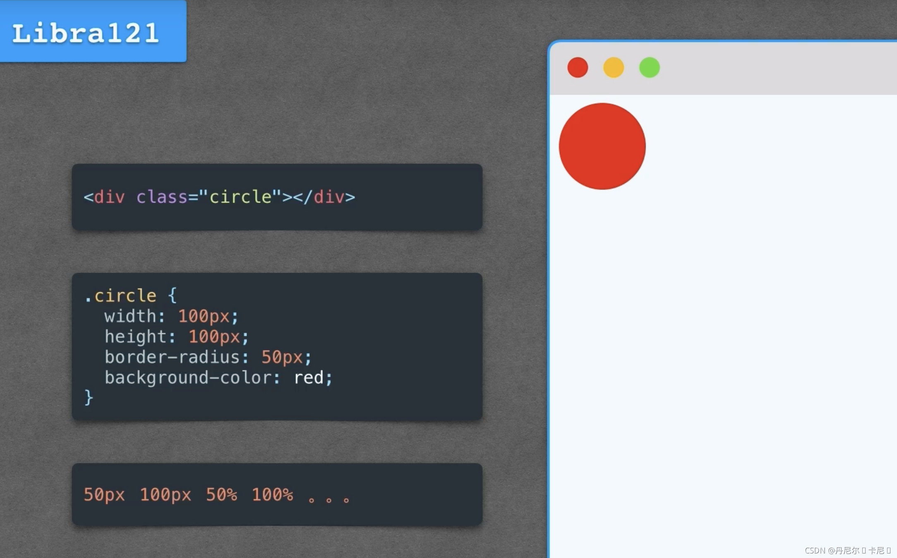Image resolution: width=897 pixels, height=558 pixels.
Task: Click the green maximize dot in browser mockup
Action: tap(650, 67)
